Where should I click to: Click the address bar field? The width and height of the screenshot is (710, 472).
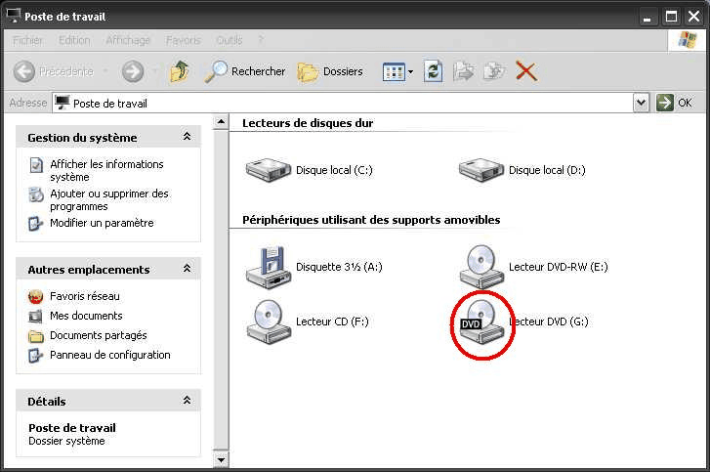tap(343, 104)
